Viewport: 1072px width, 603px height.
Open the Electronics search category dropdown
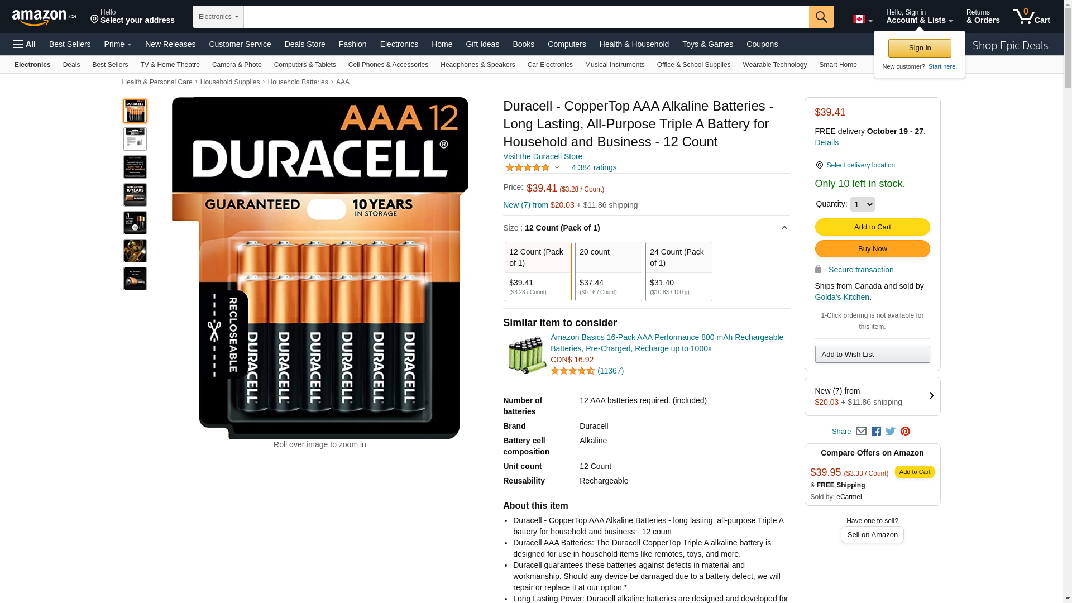[x=218, y=17]
